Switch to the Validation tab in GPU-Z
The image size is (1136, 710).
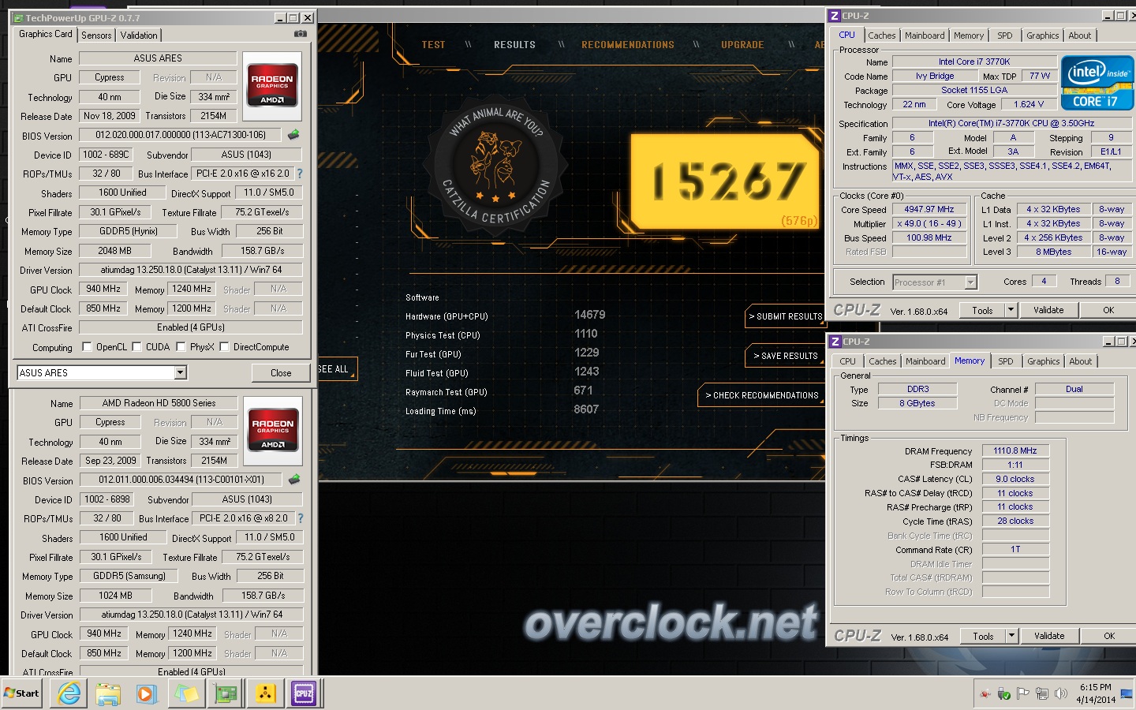click(139, 35)
